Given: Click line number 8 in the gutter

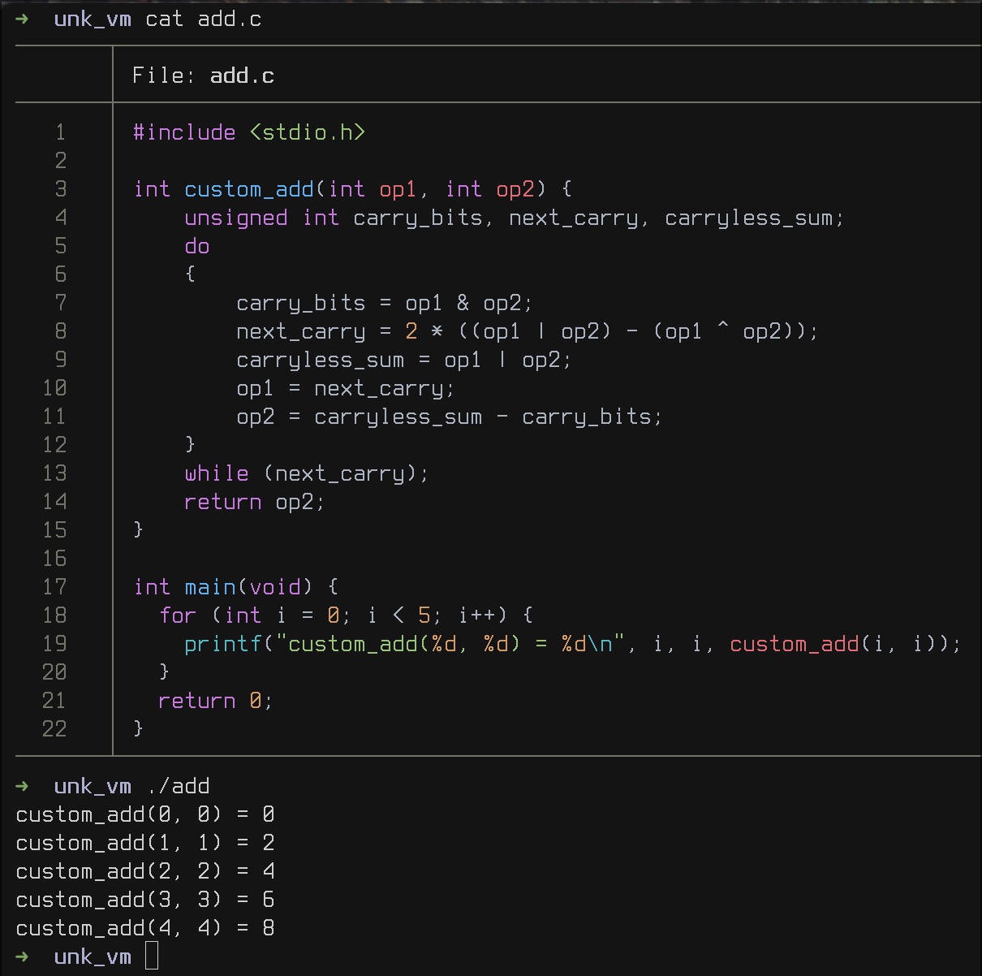Looking at the screenshot, I should point(61,331).
